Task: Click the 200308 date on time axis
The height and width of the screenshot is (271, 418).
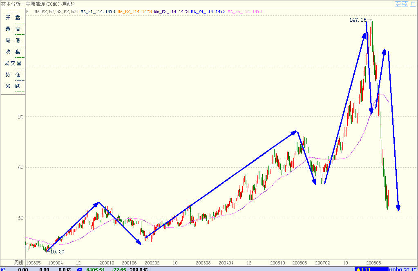Action: 203,263
